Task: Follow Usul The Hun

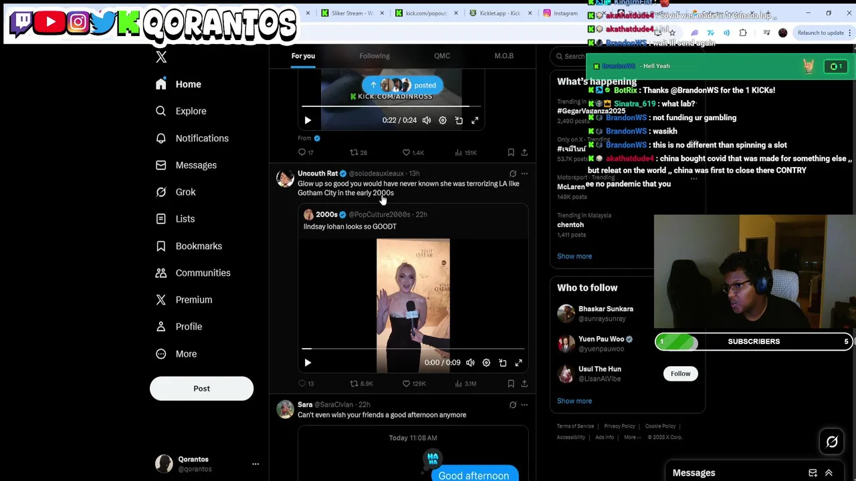Action: pyautogui.click(x=680, y=373)
